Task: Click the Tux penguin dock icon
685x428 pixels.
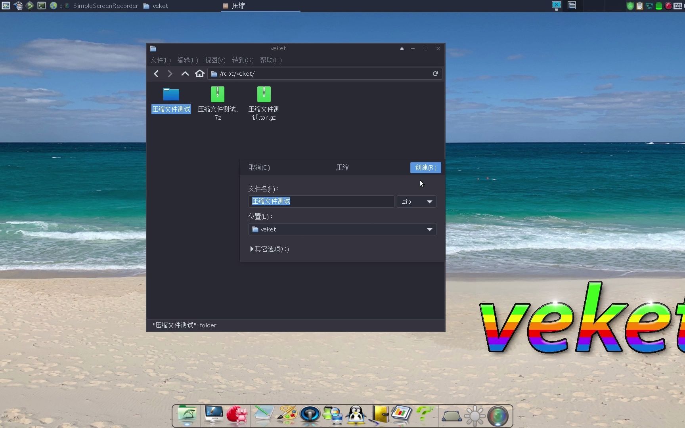Action: [x=356, y=415]
